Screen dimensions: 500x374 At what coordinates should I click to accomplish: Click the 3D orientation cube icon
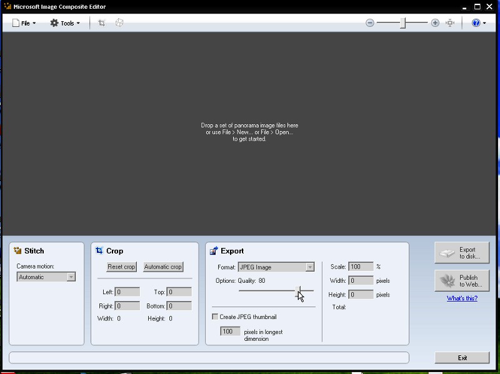(119, 23)
